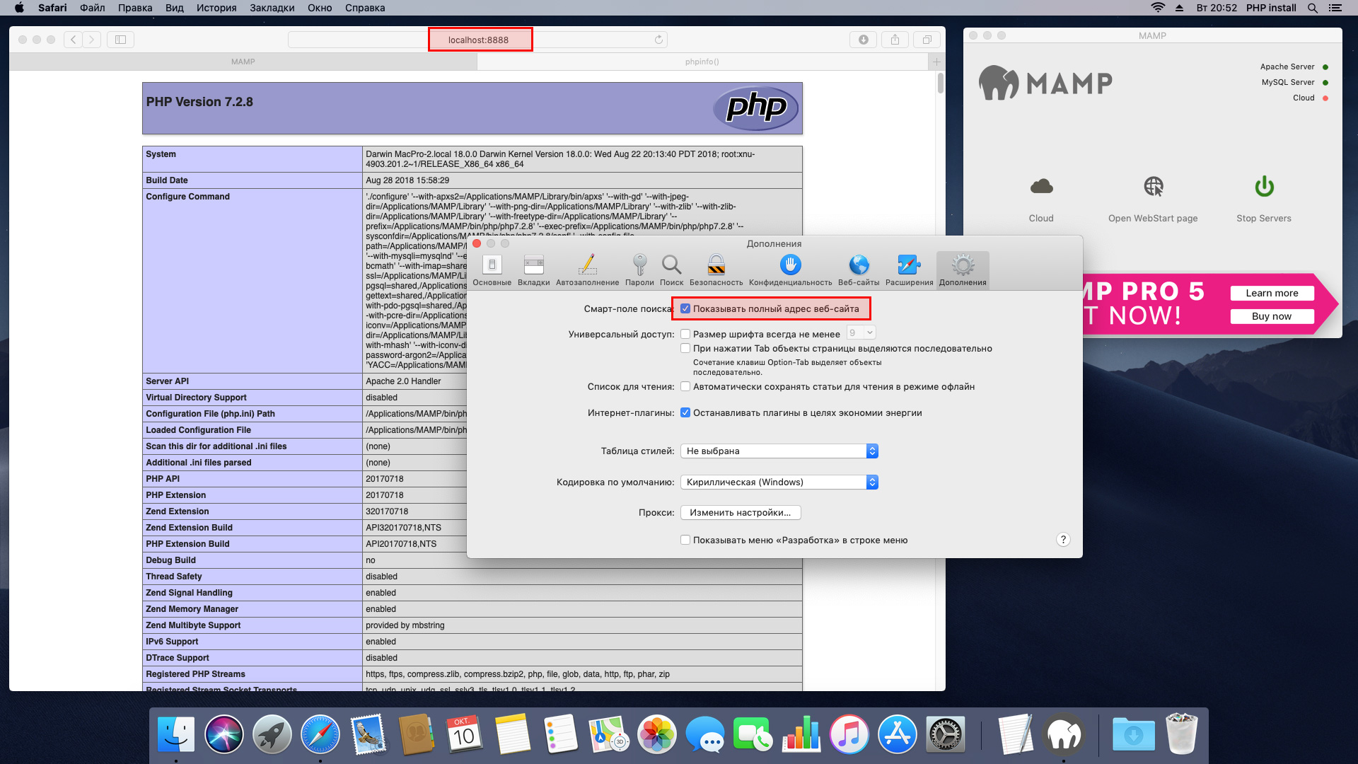Open Кодировка по умолчанию dropdown
Viewport: 1358px width, 764px height.
point(779,482)
